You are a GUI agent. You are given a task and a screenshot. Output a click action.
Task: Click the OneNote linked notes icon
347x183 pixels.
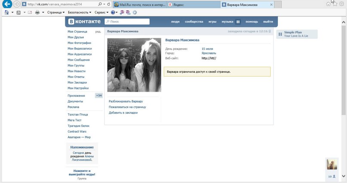click(x=128, y=12)
